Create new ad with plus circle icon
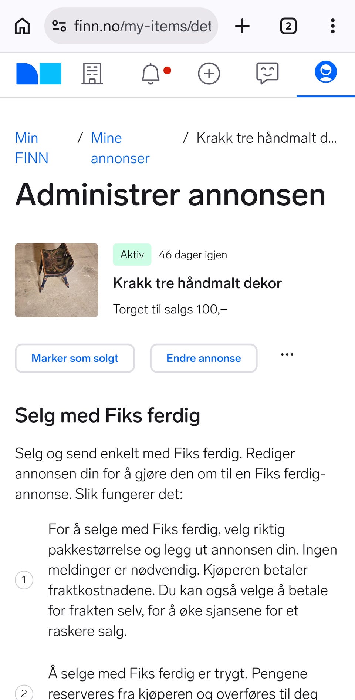355x700 pixels. coord(209,74)
